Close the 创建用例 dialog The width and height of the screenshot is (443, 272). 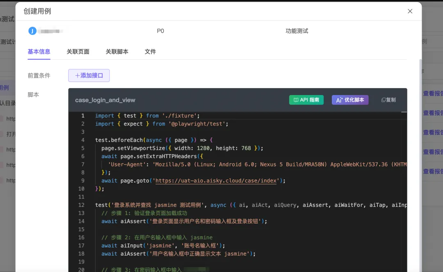point(410,11)
